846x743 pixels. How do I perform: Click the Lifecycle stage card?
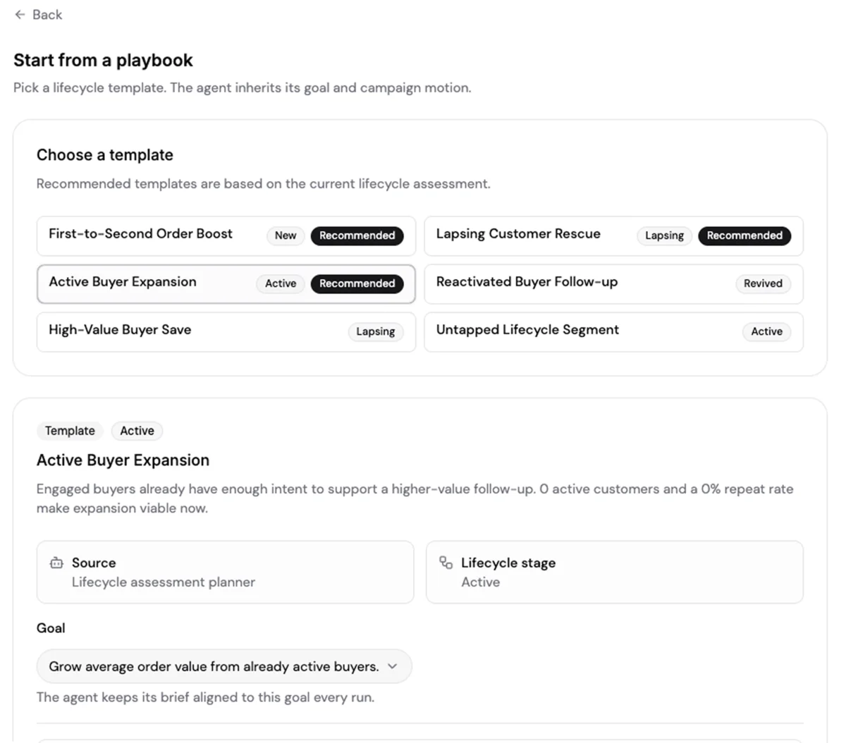[615, 572]
